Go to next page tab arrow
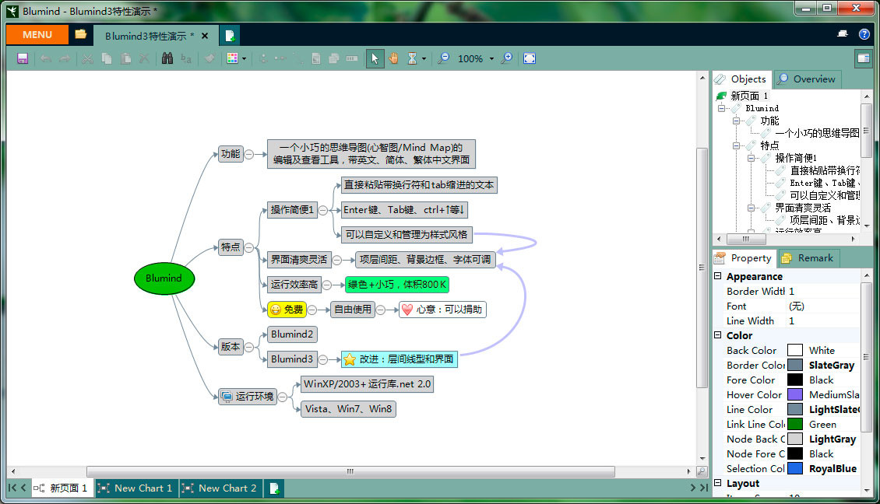880x504 pixels. 693,488
